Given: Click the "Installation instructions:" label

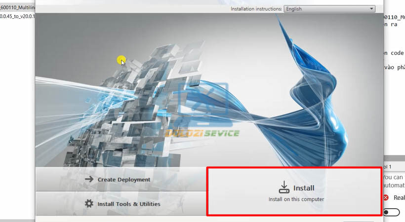Looking at the screenshot, I should (x=256, y=9).
